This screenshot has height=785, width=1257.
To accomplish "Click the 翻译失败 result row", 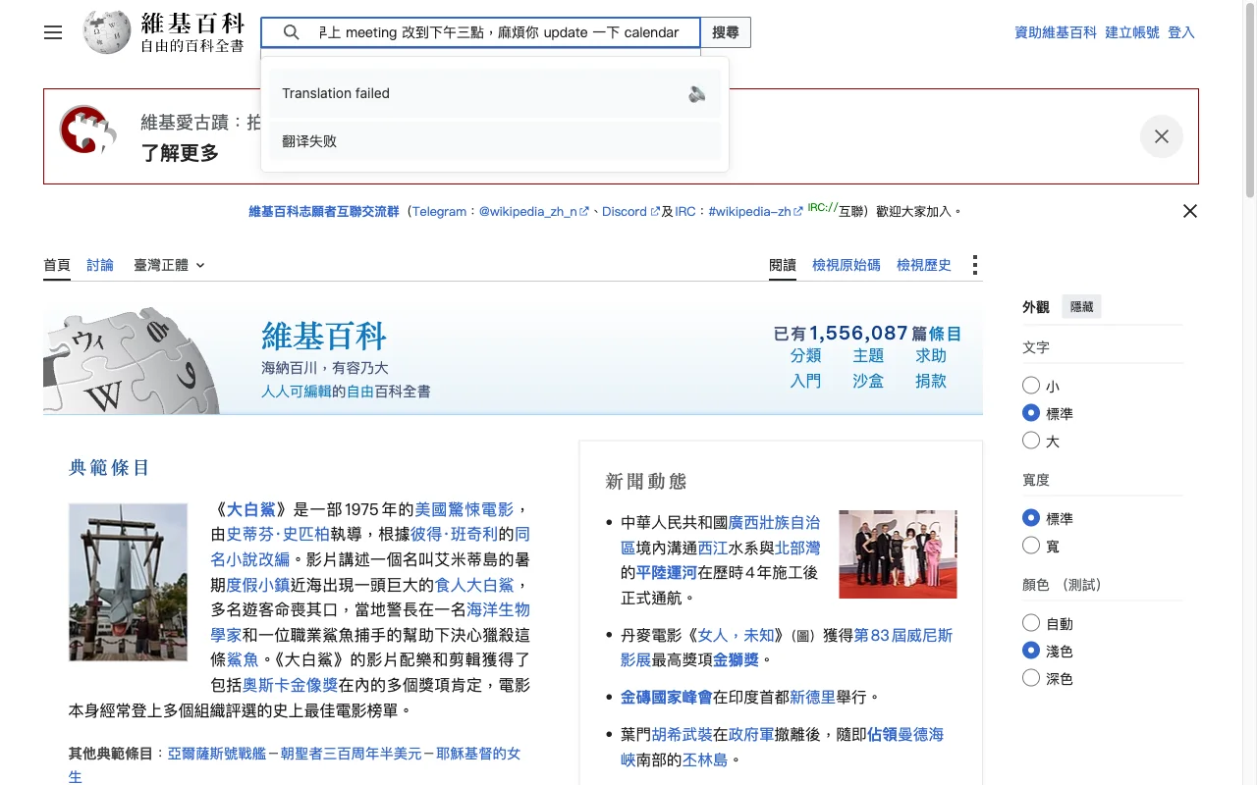I will tap(495, 141).
